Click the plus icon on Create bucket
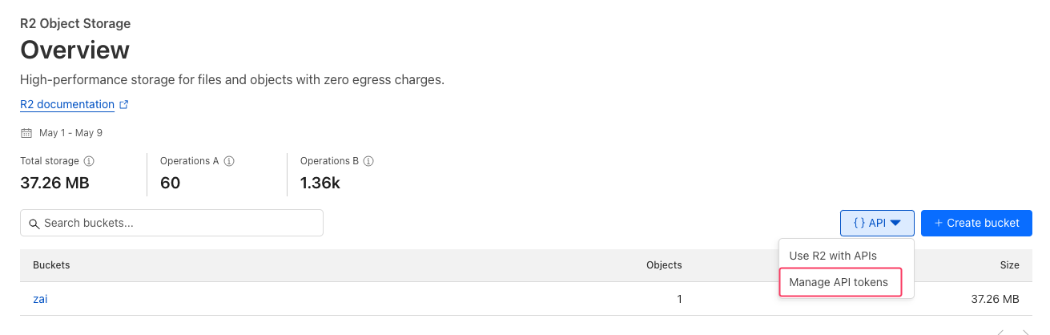 (x=938, y=224)
